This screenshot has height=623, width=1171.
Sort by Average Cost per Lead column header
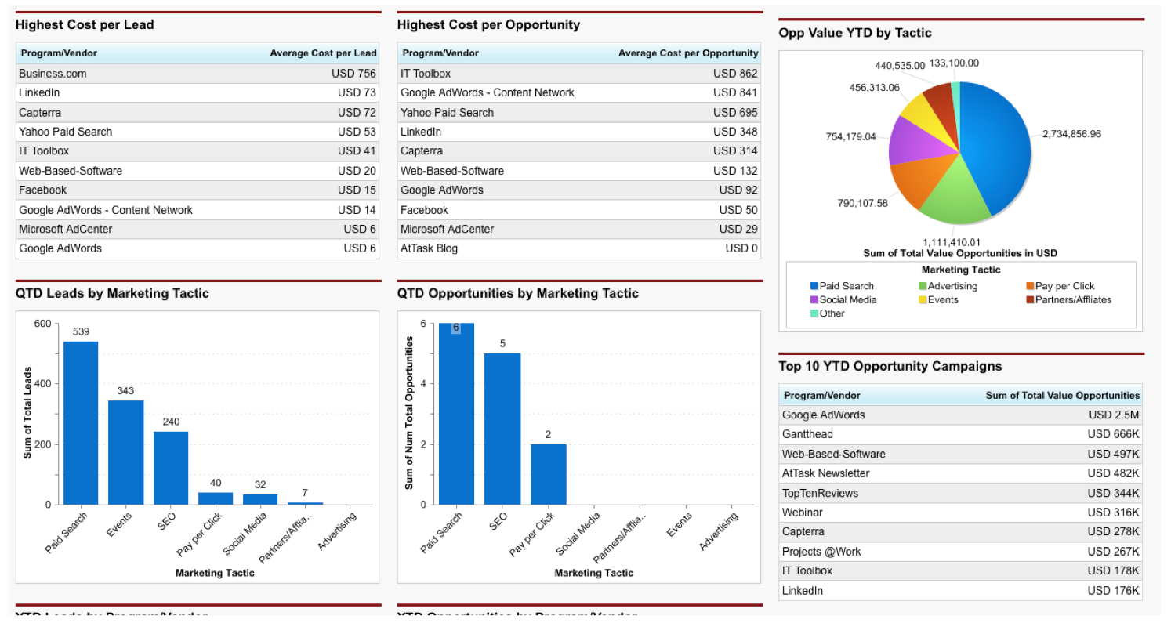(x=323, y=53)
